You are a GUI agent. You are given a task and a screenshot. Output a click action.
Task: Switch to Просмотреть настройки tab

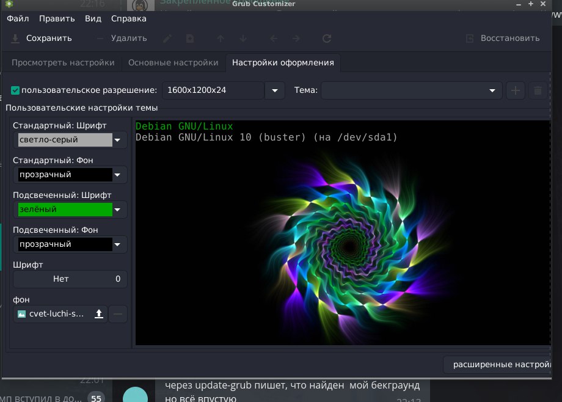coord(63,63)
